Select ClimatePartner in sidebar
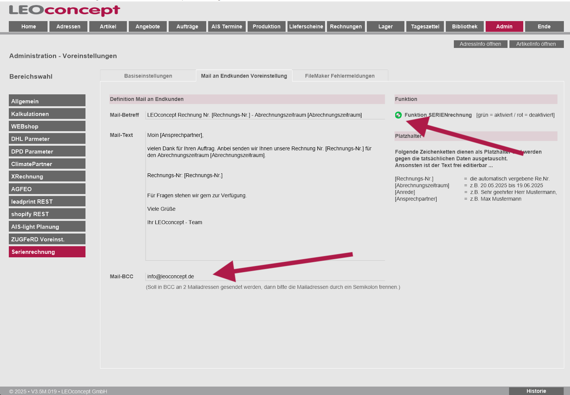Image resolution: width=570 pixels, height=395 pixels. tap(47, 164)
